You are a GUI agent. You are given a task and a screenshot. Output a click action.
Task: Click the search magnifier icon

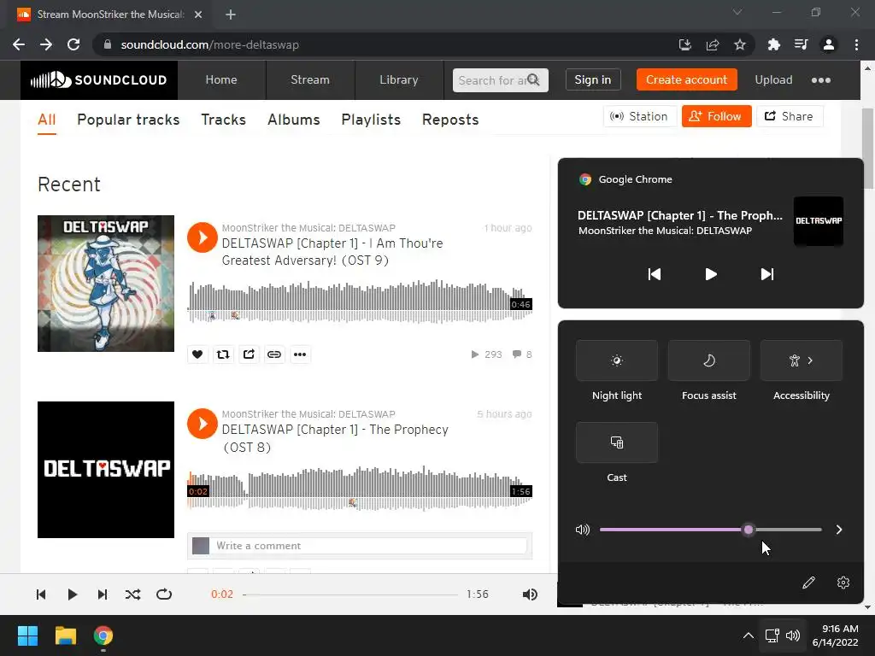533,79
